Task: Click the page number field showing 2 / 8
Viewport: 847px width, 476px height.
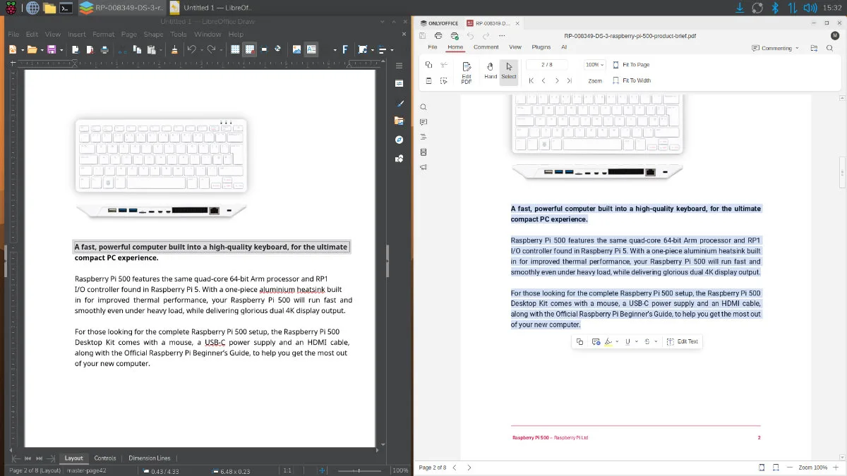Action: coord(547,65)
